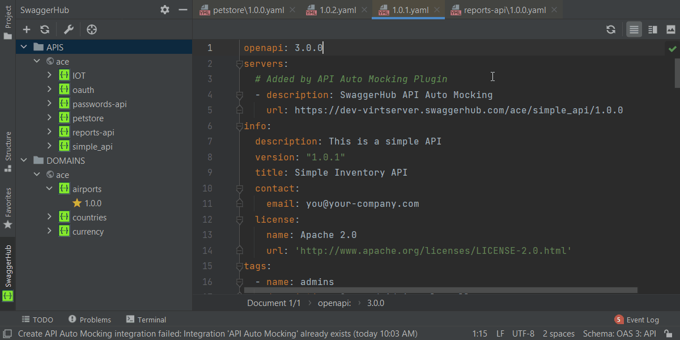The image size is (680, 340).
Task: Hide the SwaggerHub tool window panel
Action: tap(182, 10)
